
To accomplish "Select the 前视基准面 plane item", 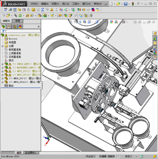I will tap(15, 50).
